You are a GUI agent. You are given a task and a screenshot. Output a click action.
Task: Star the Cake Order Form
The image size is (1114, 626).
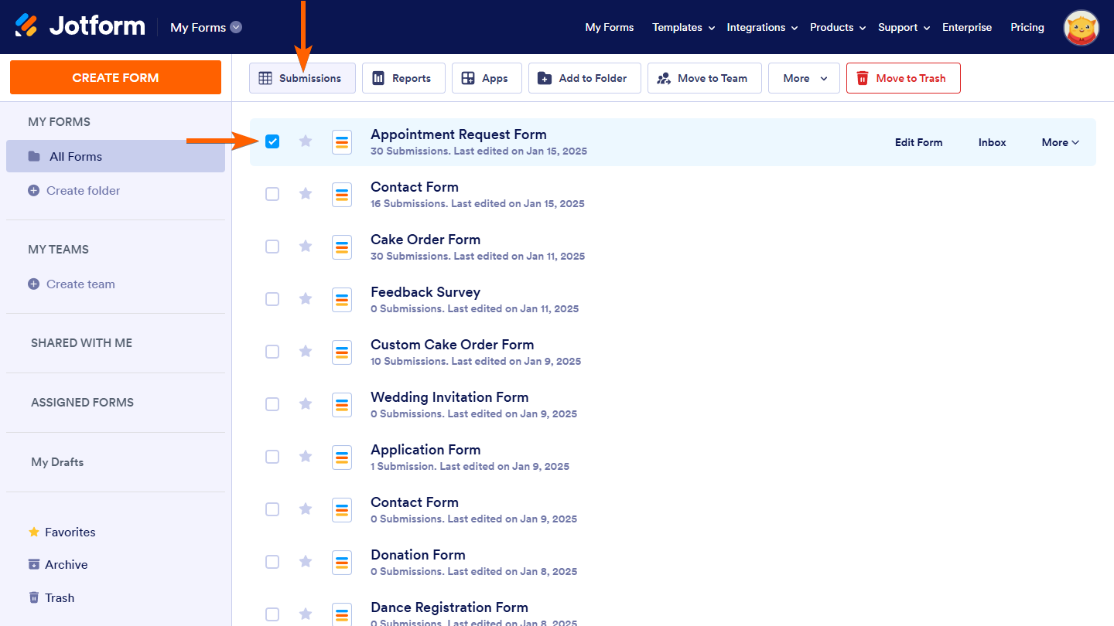pos(306,247)
